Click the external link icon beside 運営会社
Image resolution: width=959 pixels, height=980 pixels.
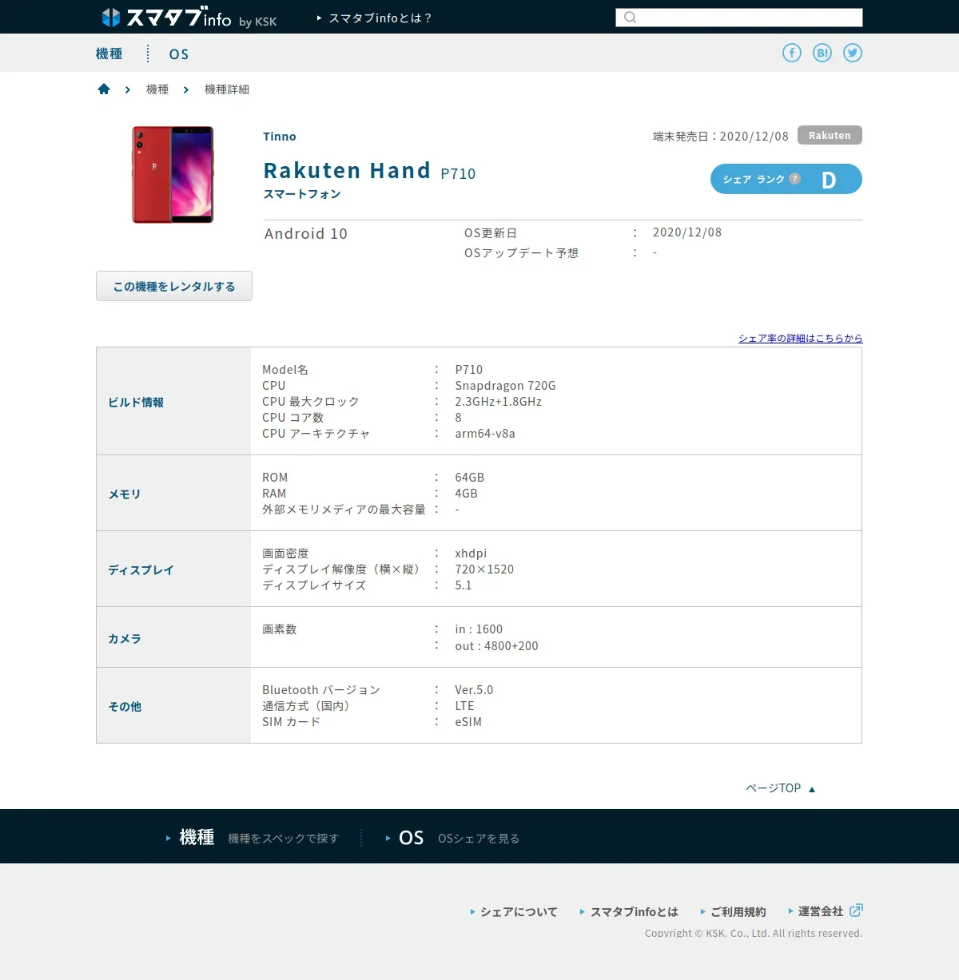[x=856, y=910]
